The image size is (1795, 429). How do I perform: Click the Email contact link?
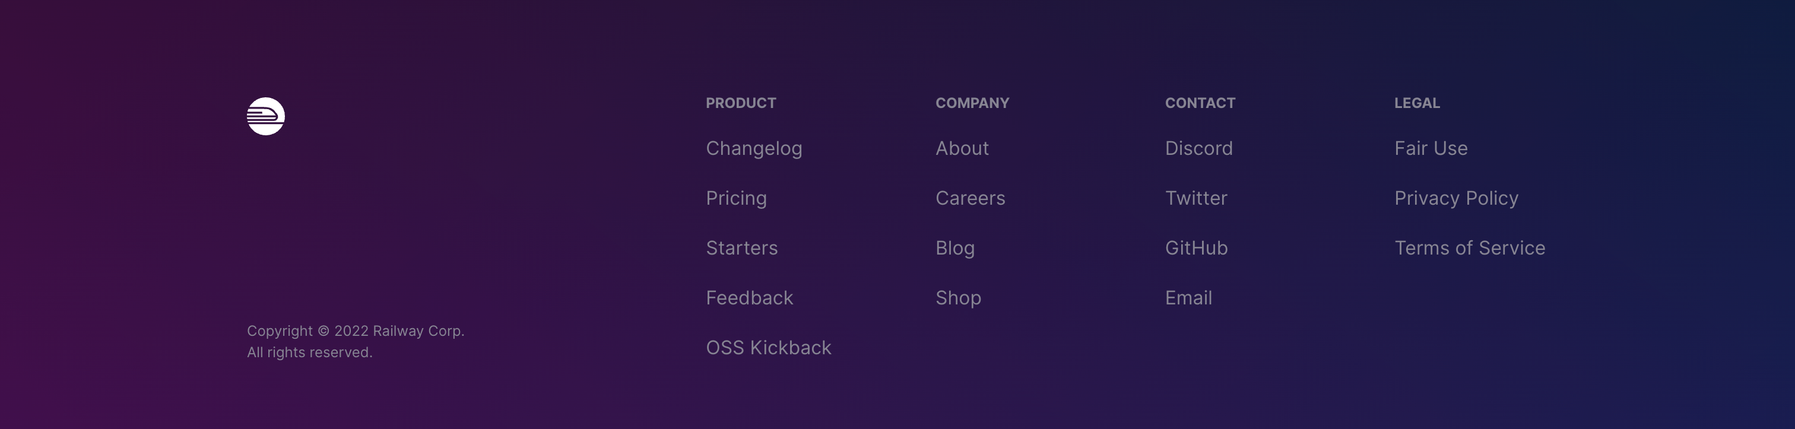pos(1188,298)
